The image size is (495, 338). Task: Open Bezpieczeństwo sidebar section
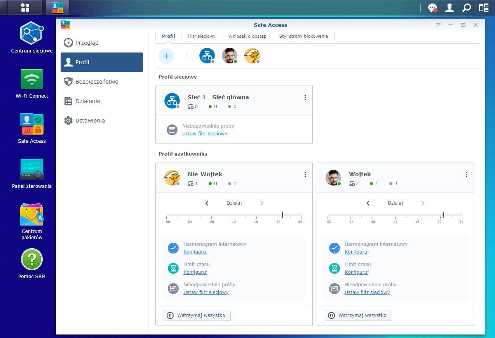[x=102, y=82]
